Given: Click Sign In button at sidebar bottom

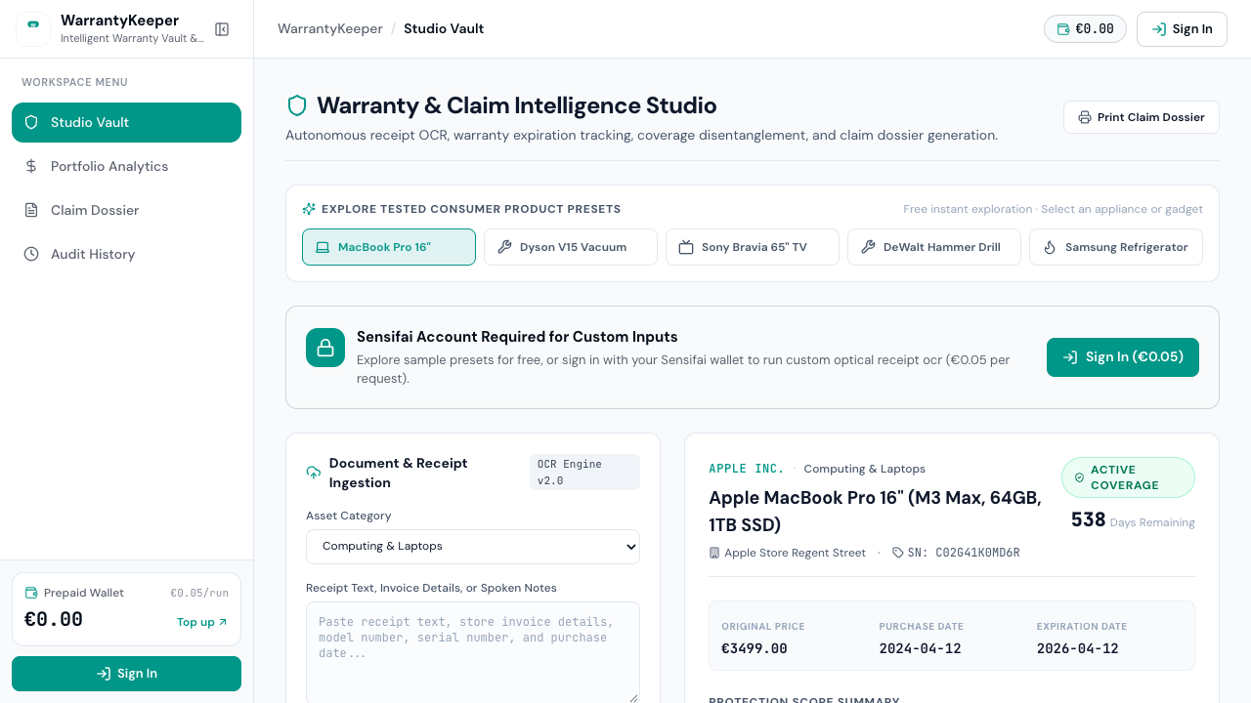Looking at the screenshot, I should coord(127,674).
